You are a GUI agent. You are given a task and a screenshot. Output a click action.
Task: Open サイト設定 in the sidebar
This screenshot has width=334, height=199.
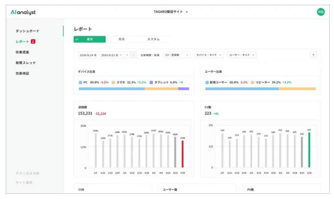click(x=24, y=182)
